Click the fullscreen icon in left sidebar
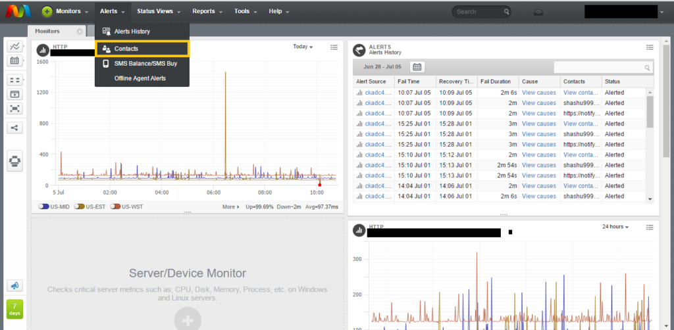674x330 pixels. click(x=14, y=108)
